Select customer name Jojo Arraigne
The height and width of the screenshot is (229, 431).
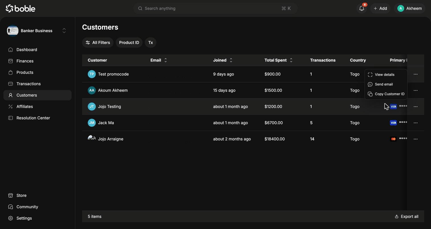click(111, 139)
